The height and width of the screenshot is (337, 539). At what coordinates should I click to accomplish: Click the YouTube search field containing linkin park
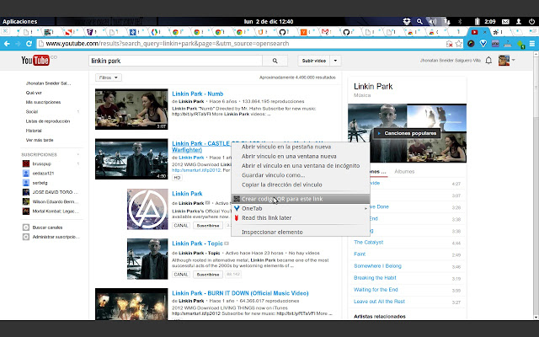coord(175,61)
